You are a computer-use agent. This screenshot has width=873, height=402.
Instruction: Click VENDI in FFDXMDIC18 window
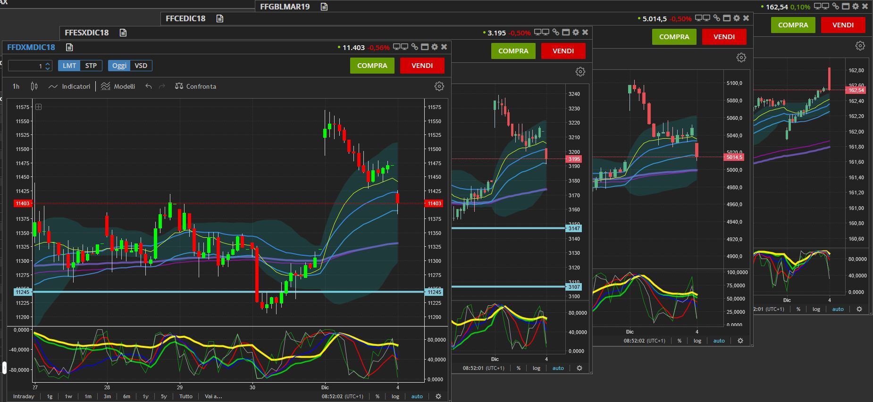point(422,66)
